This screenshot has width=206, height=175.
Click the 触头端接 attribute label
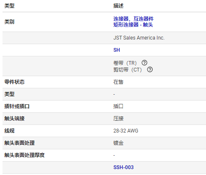click(x=14, y=119)
